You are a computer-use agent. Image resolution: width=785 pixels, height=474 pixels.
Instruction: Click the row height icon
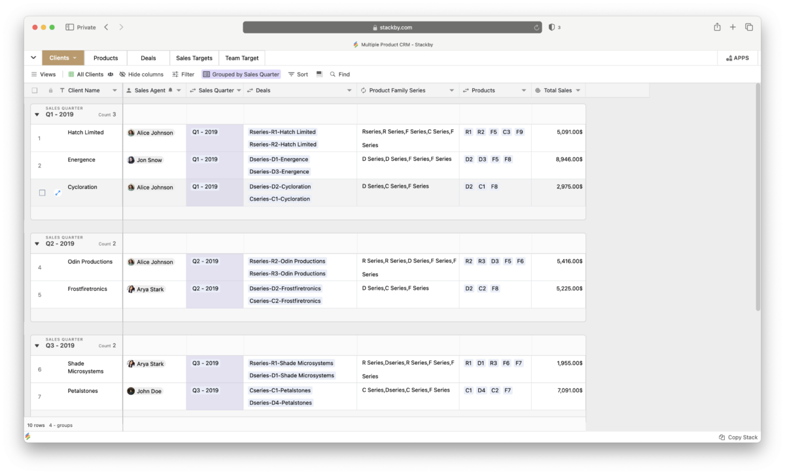tap(319, 75)
